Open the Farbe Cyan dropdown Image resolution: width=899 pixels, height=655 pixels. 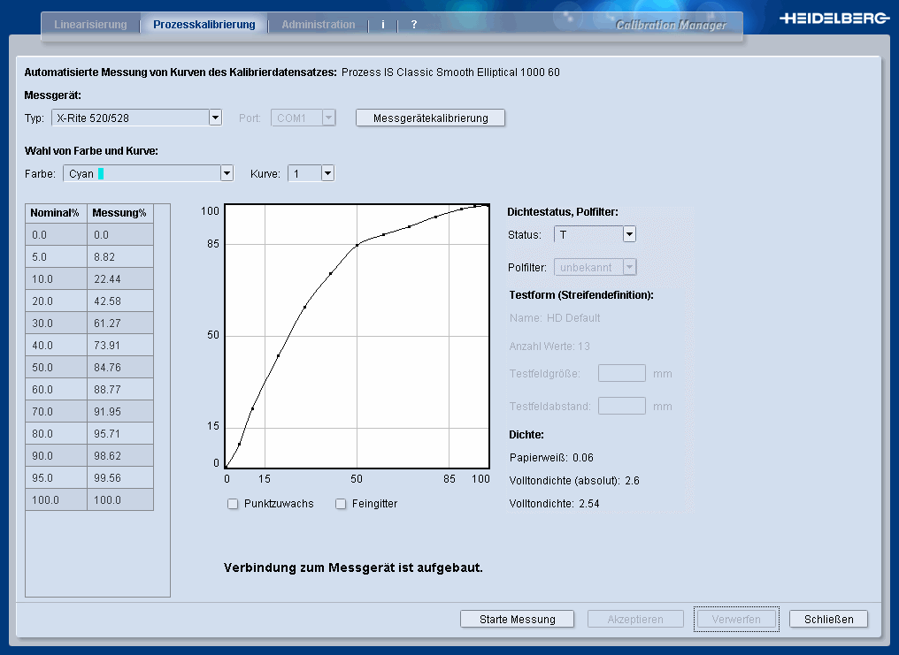pos(149,173)
